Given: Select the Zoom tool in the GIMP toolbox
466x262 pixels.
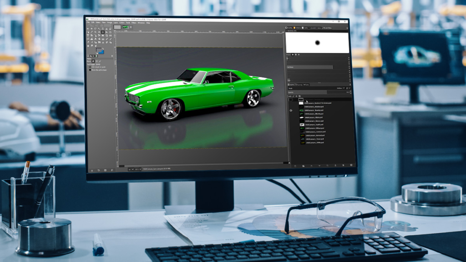Looking at the screenshot, I should click(x=96, y=32).
